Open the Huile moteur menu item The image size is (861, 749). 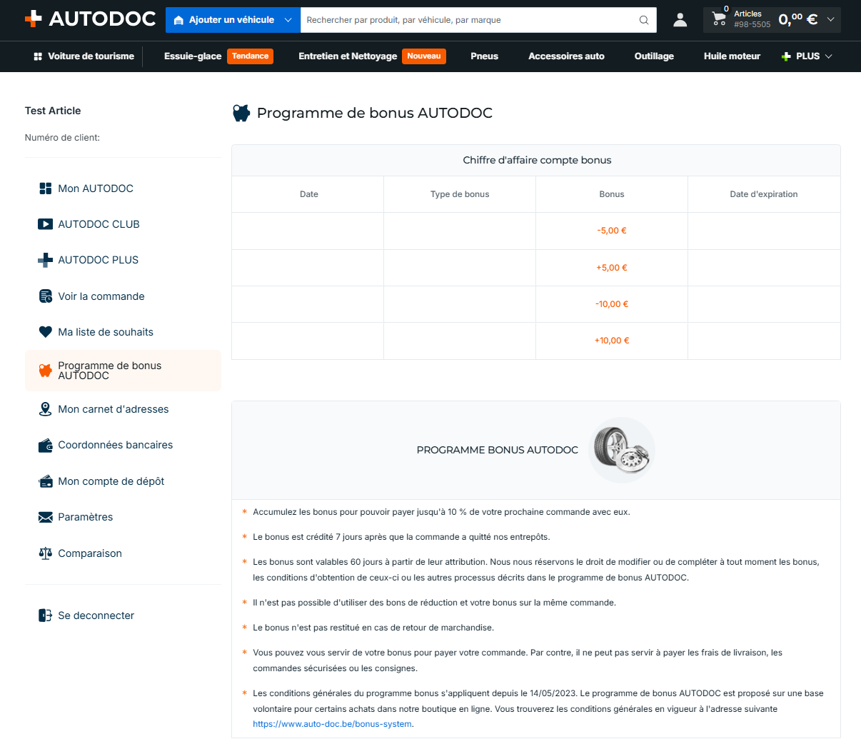coord(732,56)
